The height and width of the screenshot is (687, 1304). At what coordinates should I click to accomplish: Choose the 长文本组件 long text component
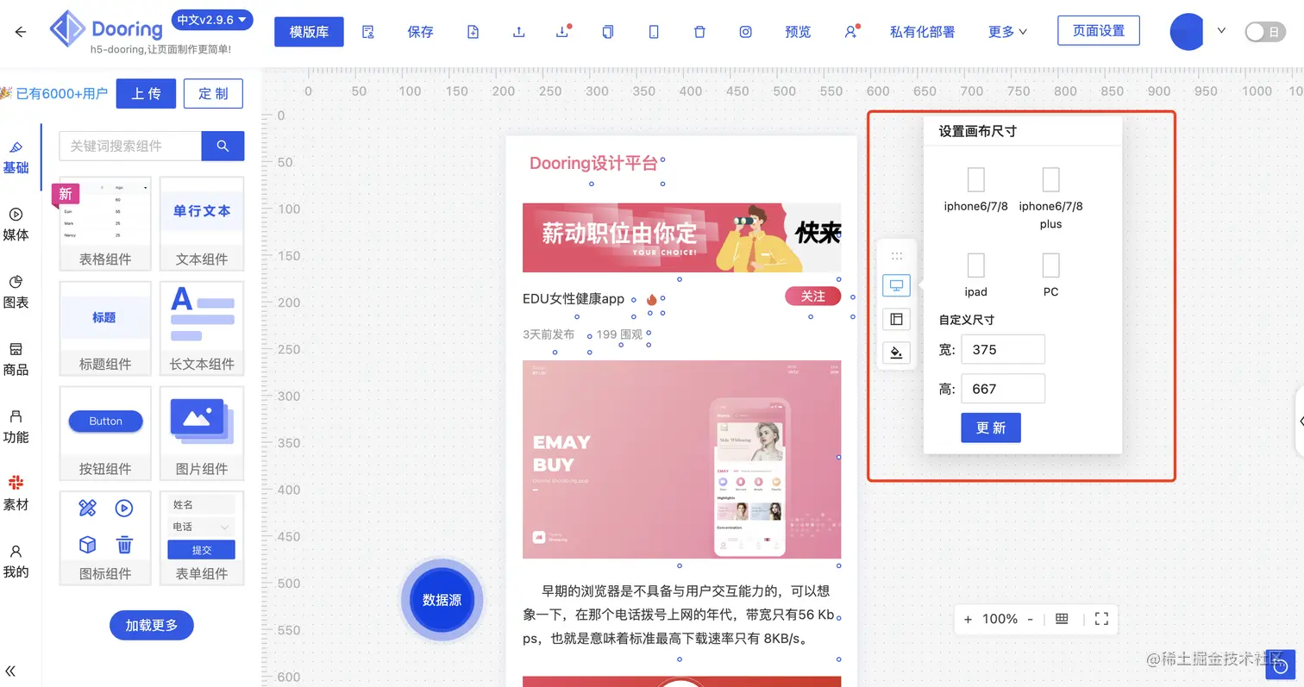[202, 328]
